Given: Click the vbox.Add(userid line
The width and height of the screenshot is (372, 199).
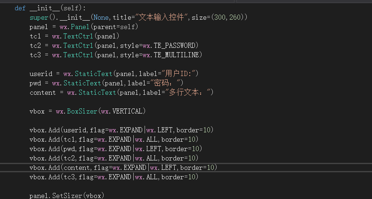Looking at the screenshot, I should (x=121, y=130).
